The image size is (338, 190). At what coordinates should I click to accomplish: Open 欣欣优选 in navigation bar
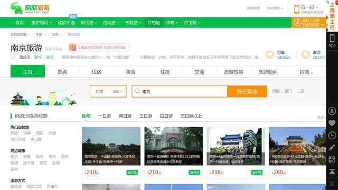tap(66, 23)
